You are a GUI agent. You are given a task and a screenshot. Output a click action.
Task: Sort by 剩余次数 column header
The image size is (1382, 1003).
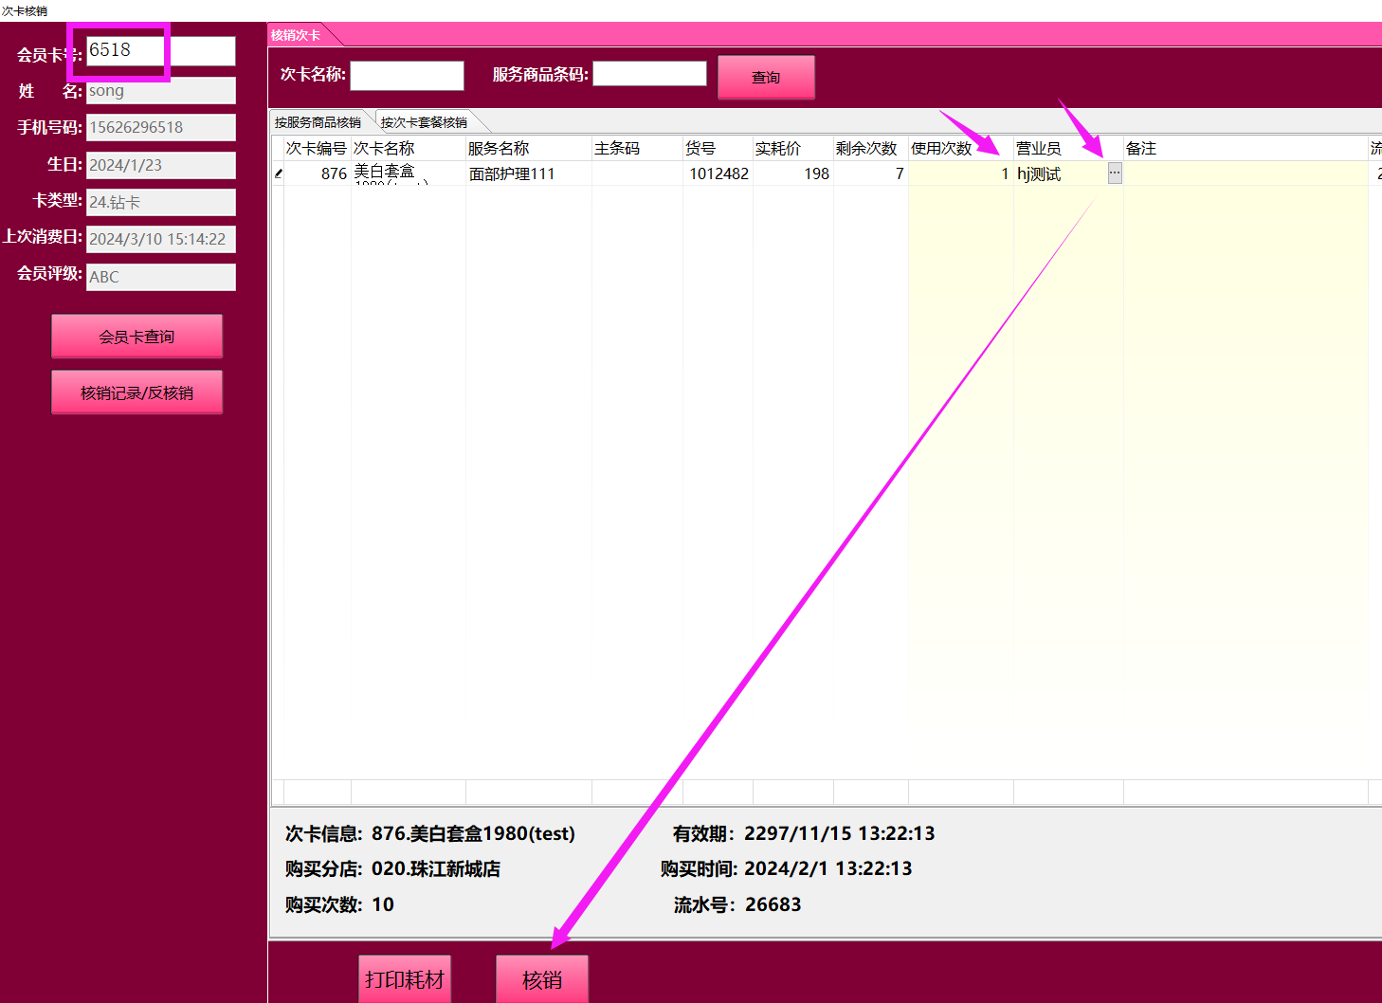(866, 149)
